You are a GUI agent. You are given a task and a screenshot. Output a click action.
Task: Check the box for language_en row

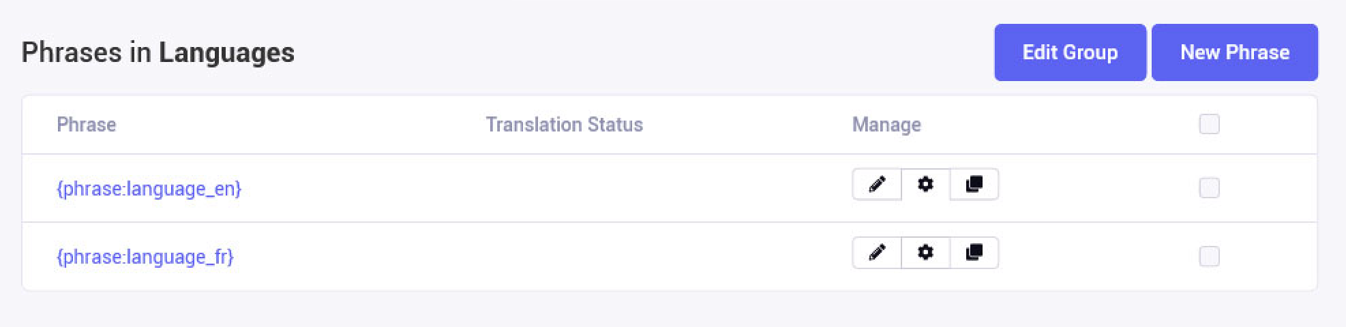coord(1209,188)
